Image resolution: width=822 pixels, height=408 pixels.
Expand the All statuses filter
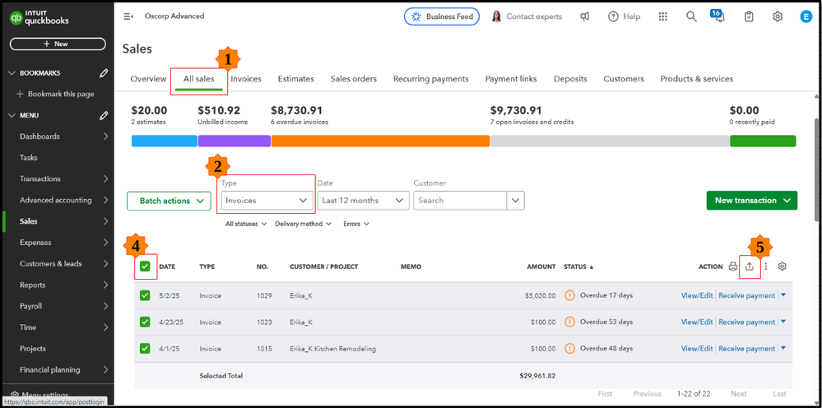[245, 224]
